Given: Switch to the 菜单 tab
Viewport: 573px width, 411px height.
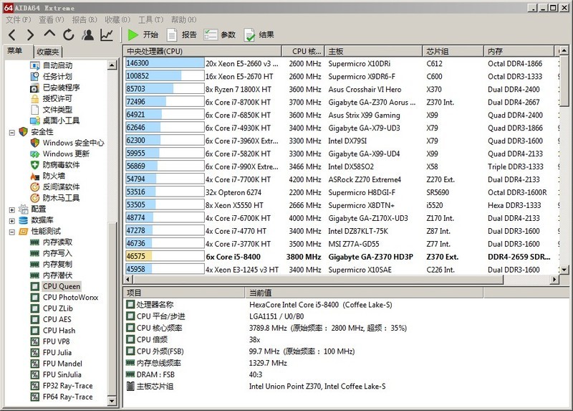Looking at the screenshot, I should pos(14,51).
